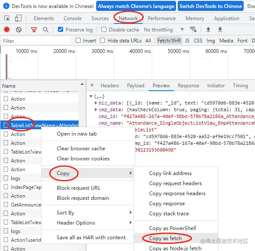This screenshot has height=251, width=255.
Task: Show the request Payload tab
Action: (x=136, y=86)
